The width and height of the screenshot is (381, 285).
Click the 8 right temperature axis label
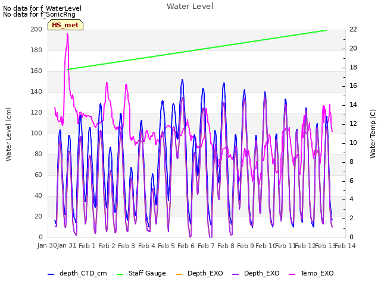point(352,161)
